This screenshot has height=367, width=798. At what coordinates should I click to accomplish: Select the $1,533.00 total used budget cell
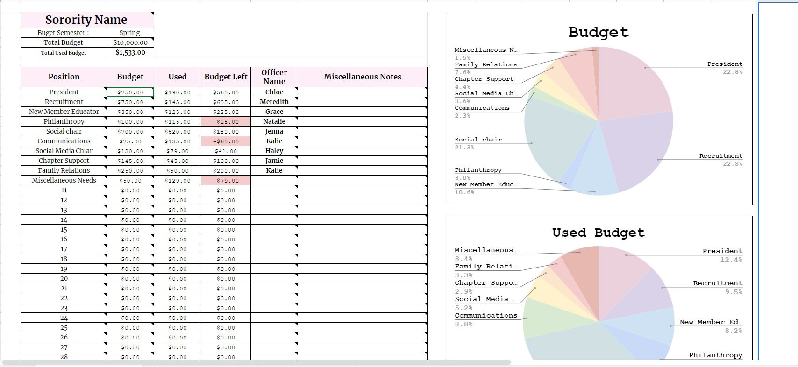(130, 52)
